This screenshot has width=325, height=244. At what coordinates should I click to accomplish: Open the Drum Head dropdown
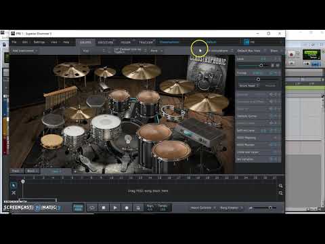(248, 85)
